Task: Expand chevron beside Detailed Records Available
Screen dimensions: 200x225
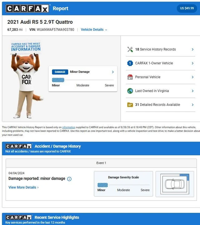Action: point(192,105)
